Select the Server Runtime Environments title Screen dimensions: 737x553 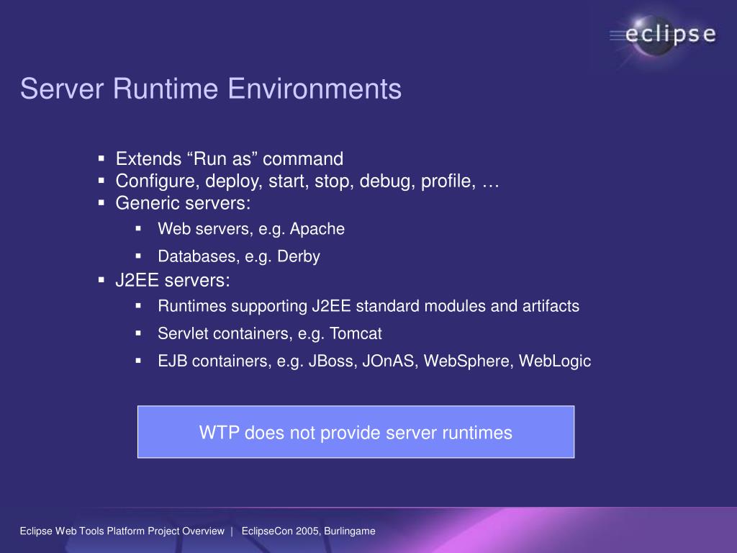tap(211, 89)
